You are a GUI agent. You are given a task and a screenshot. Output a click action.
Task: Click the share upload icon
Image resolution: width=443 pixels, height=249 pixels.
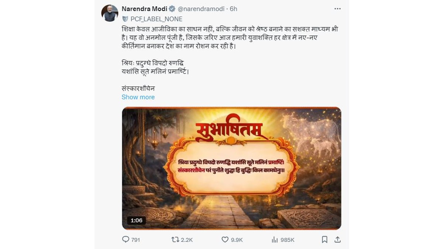click(337, 239)
